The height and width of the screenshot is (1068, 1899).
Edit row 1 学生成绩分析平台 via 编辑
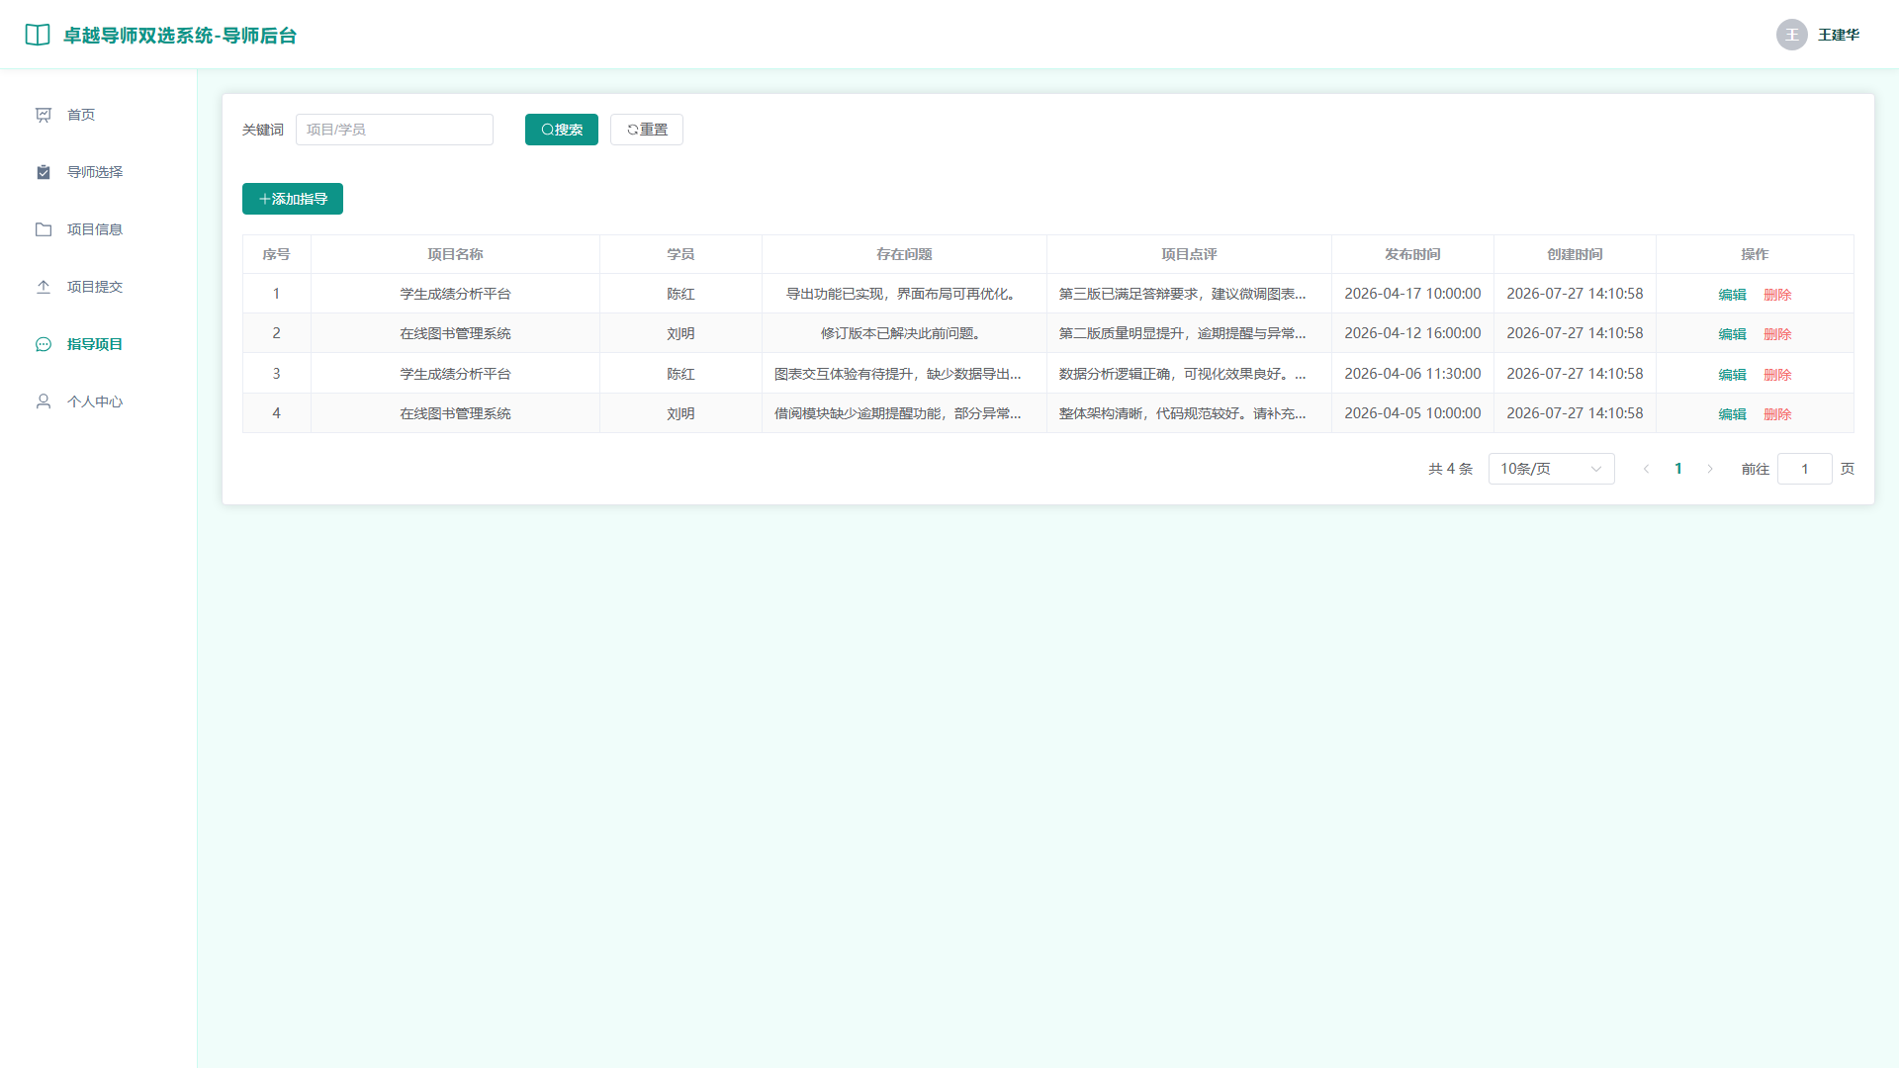pos(1732,295)
